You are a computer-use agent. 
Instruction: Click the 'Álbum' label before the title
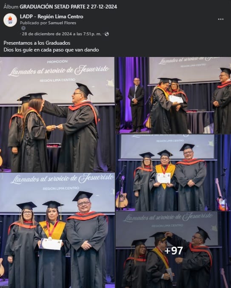click(11, 7)
